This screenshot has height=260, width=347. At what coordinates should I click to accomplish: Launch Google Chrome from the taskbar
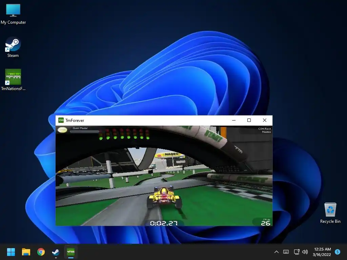[41, 252]
